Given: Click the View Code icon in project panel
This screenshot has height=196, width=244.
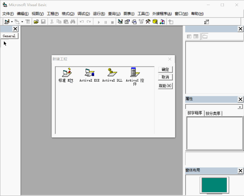Looking at the screenshot, I should pyautogui.click(x=189, y=36).
